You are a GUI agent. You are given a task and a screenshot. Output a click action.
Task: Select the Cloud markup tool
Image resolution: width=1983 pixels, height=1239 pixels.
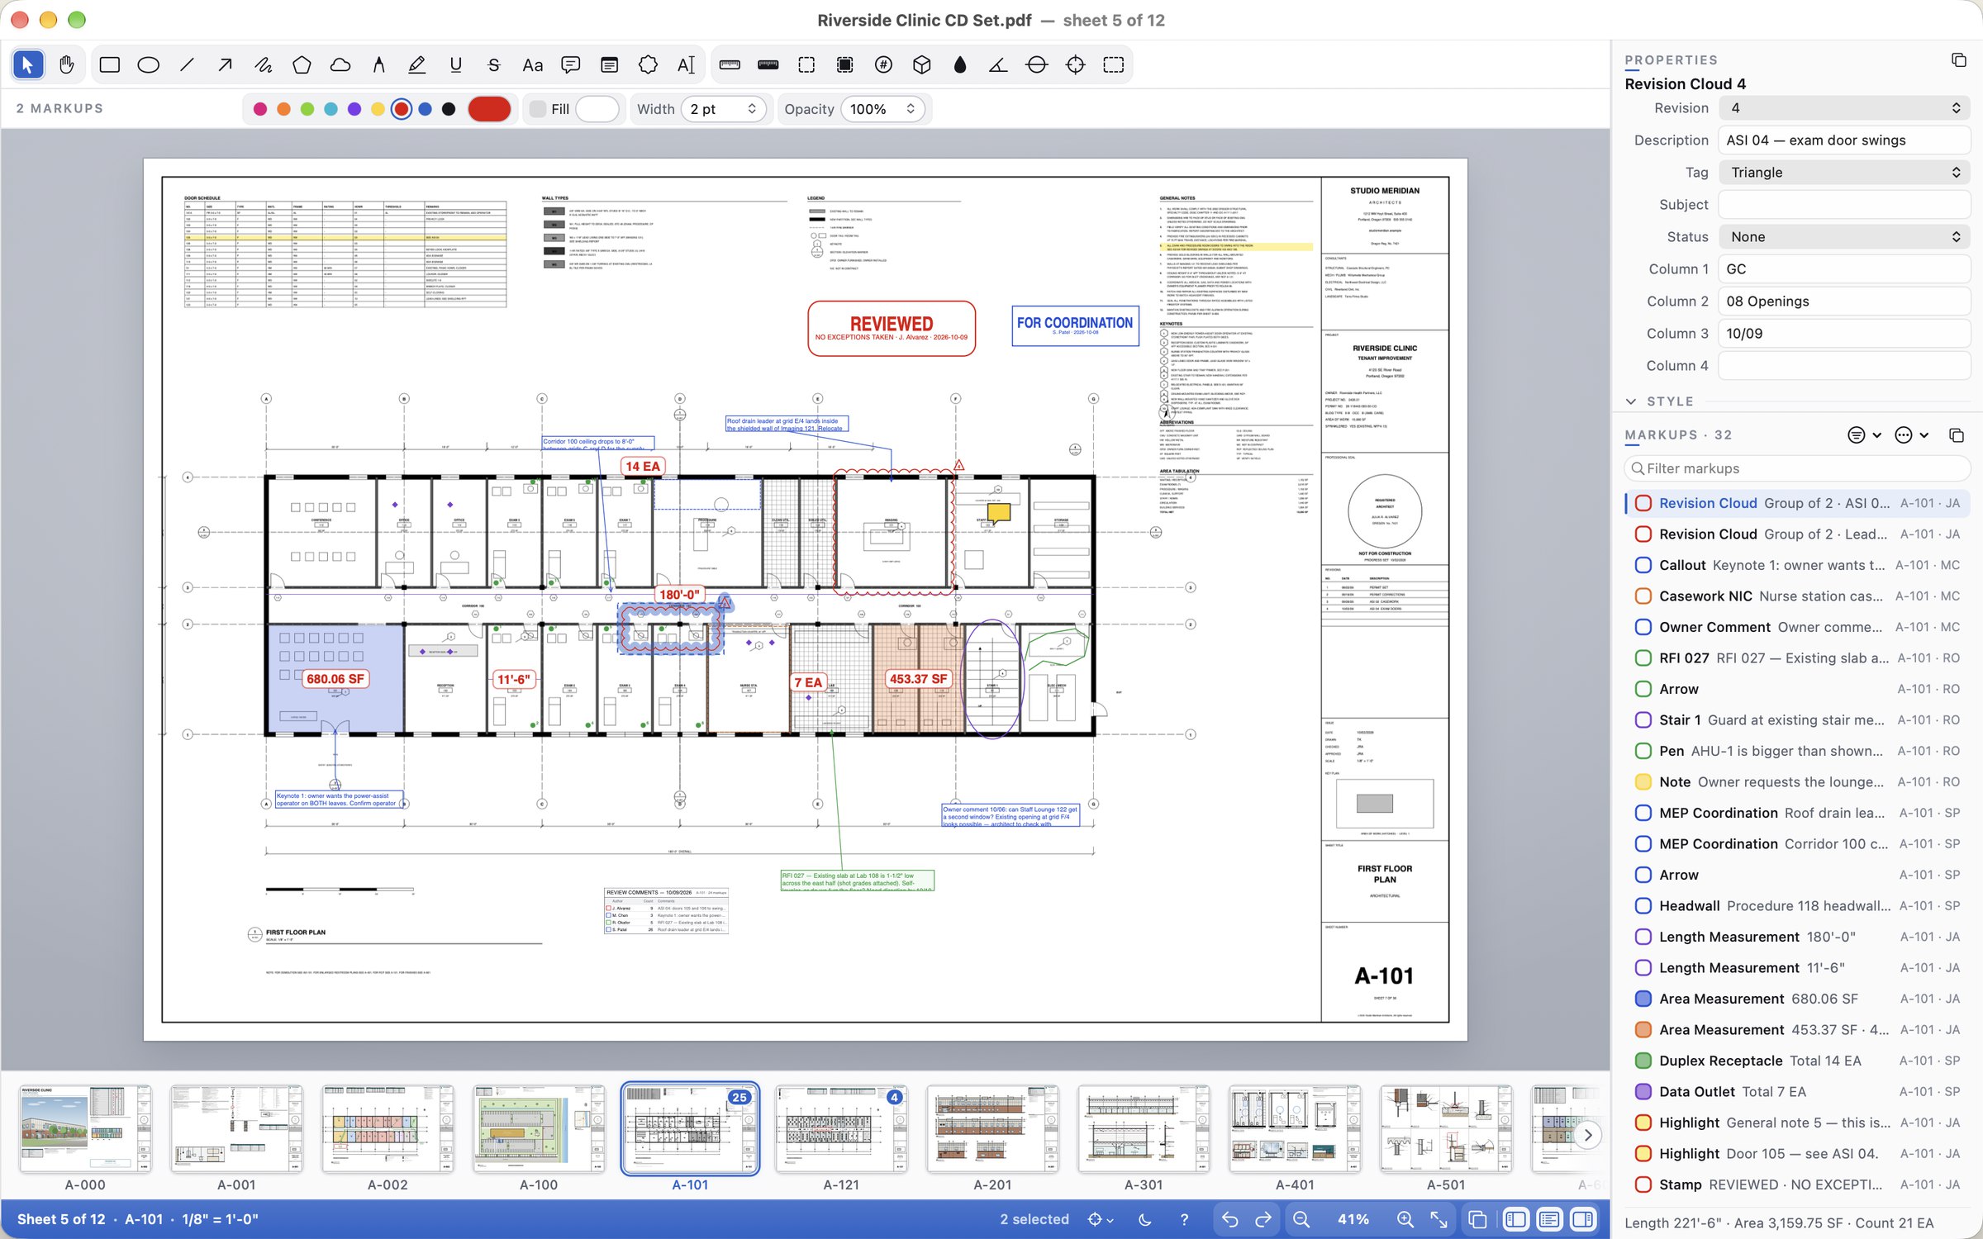point(340,64)
